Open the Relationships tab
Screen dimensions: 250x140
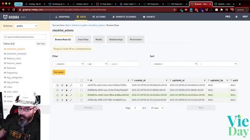click(x=116, y=40)
